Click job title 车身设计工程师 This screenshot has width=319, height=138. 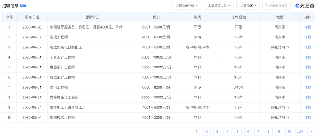coord(62,57)
